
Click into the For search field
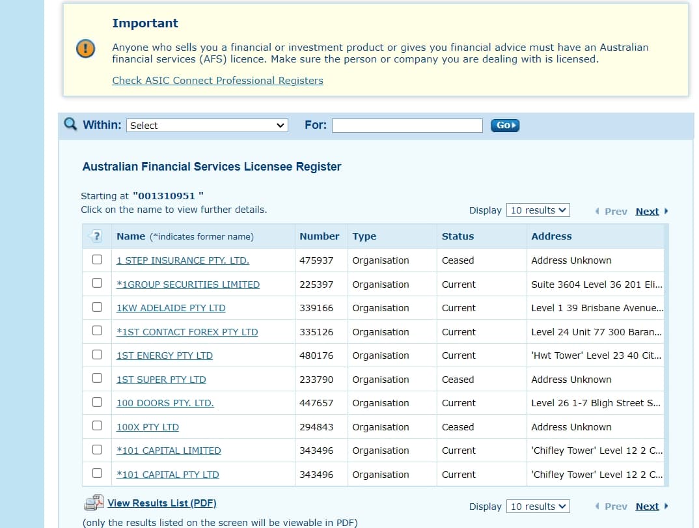(407, 125)
